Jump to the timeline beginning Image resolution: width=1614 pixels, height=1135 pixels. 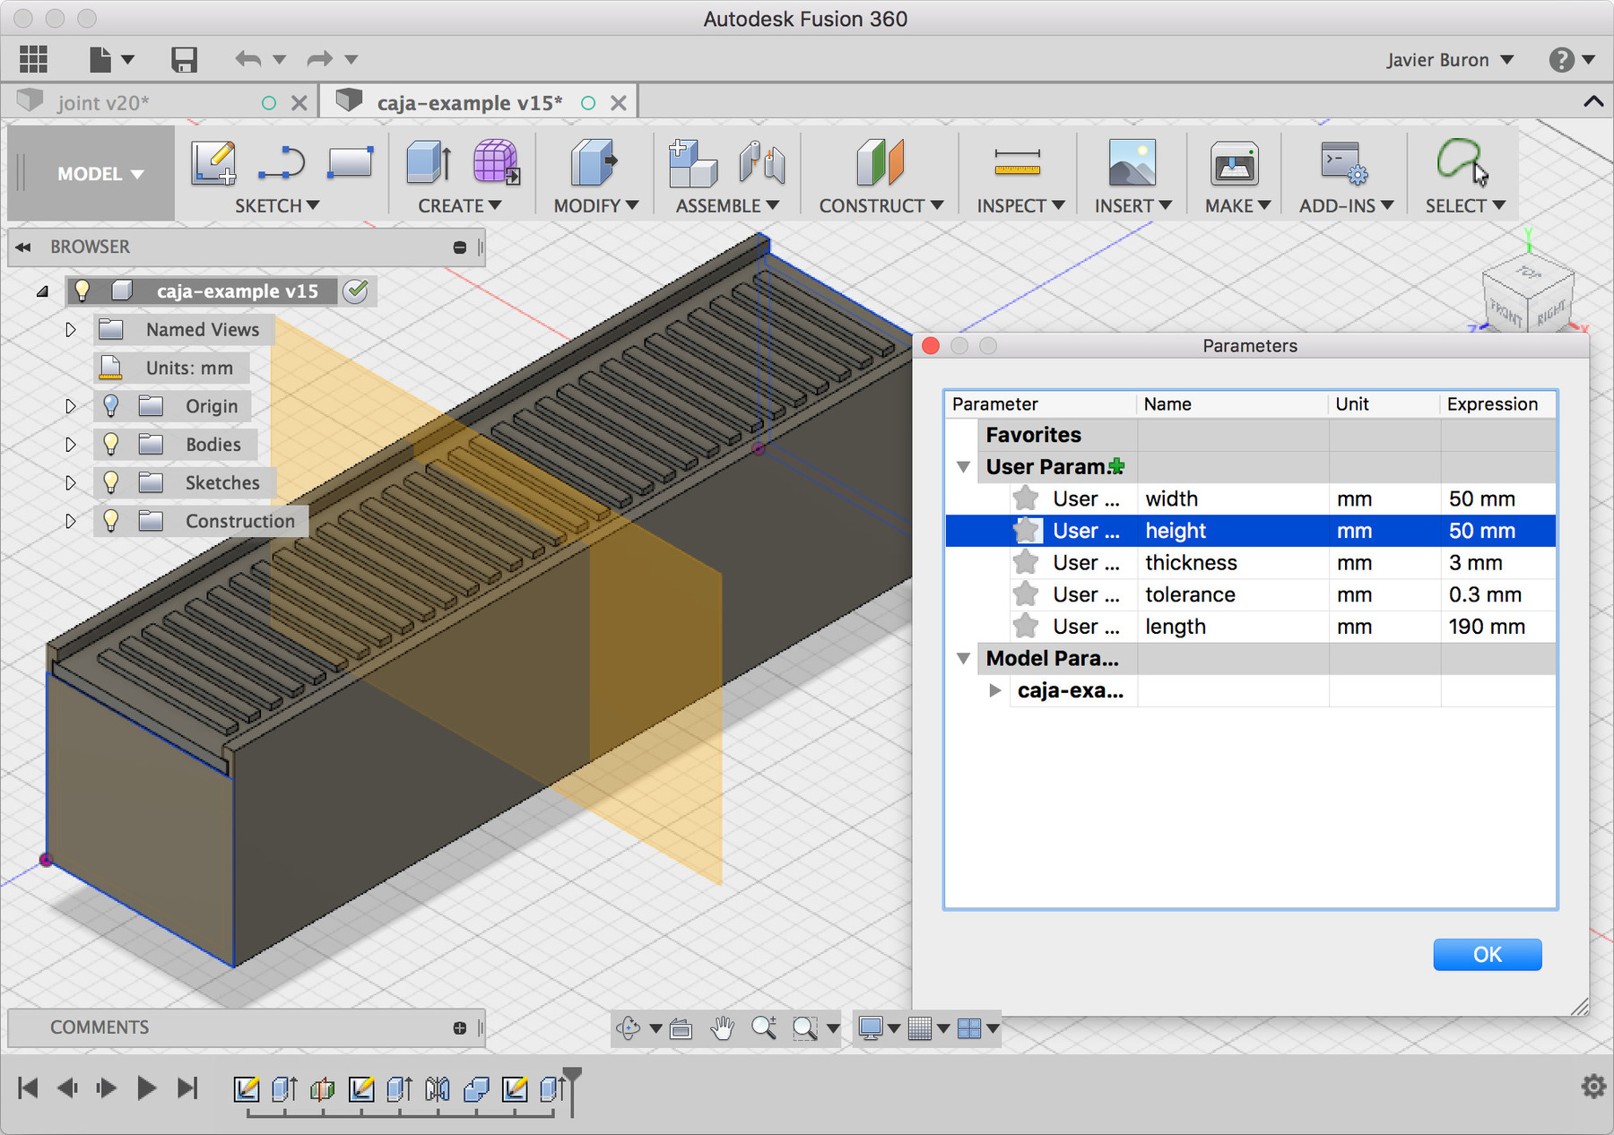point(28,1088)
